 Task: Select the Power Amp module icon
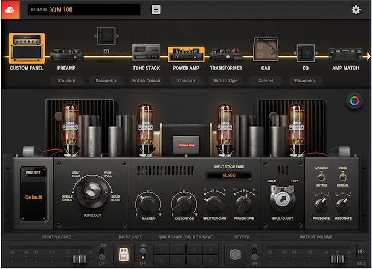(186, 54)
